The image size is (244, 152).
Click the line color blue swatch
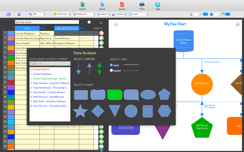click(206, 14)
